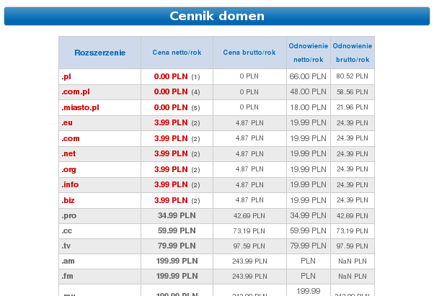Click footnote (1) next to .pl price
434x296 pixels.
click(x=195, y=77)
